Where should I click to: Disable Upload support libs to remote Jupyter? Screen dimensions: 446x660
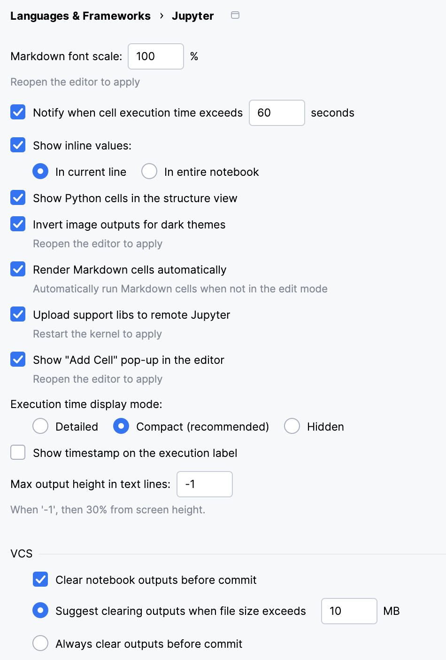tap(17, 314)
